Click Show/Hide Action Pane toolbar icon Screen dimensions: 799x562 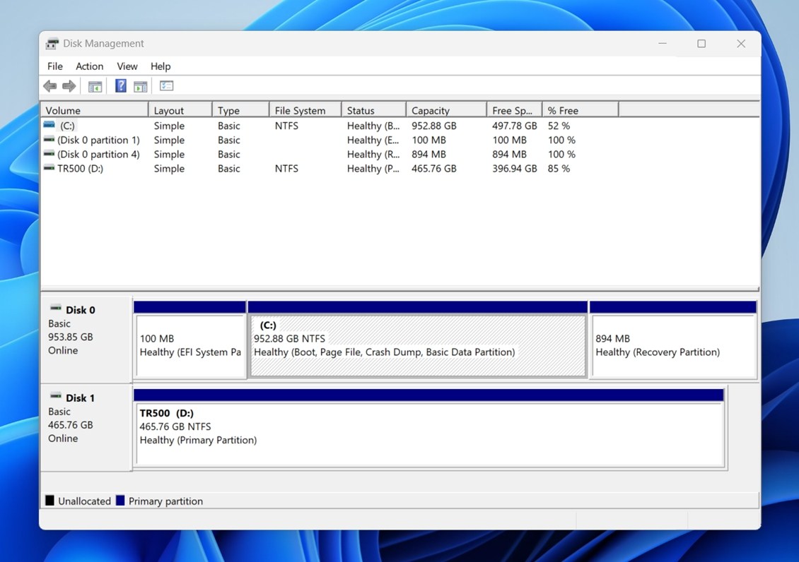(141, 86)
